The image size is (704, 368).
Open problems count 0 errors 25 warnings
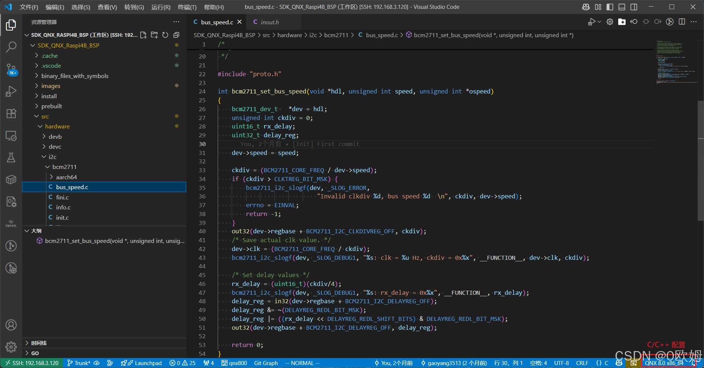(x=182, y=363)
